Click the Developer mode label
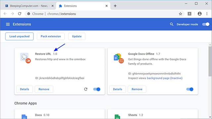The height and width of the screenshot is (119, 212). (187, 24)
